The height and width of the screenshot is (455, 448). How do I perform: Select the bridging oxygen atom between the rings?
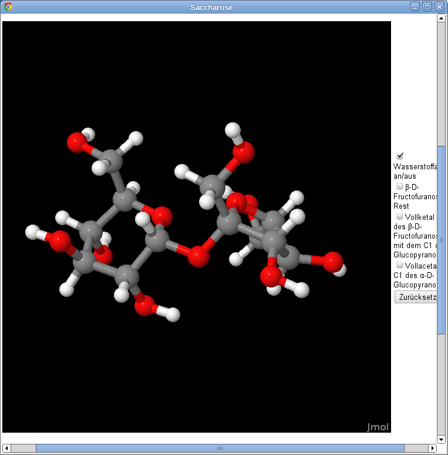coord(199,257)
